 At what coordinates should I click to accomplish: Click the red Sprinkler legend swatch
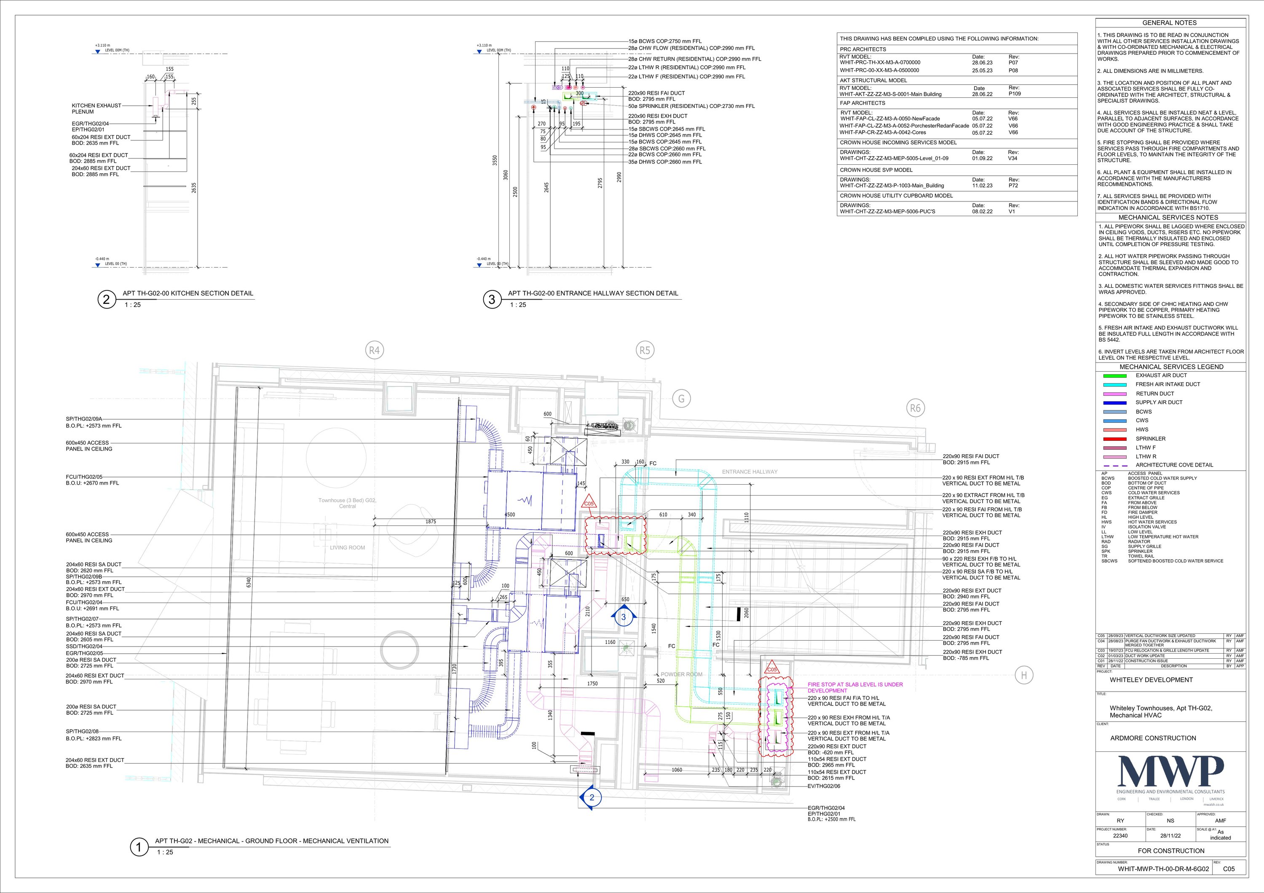[1115, 439]
